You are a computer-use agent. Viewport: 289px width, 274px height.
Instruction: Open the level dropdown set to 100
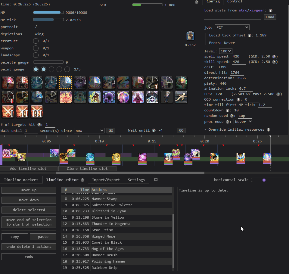click(225, 51)
